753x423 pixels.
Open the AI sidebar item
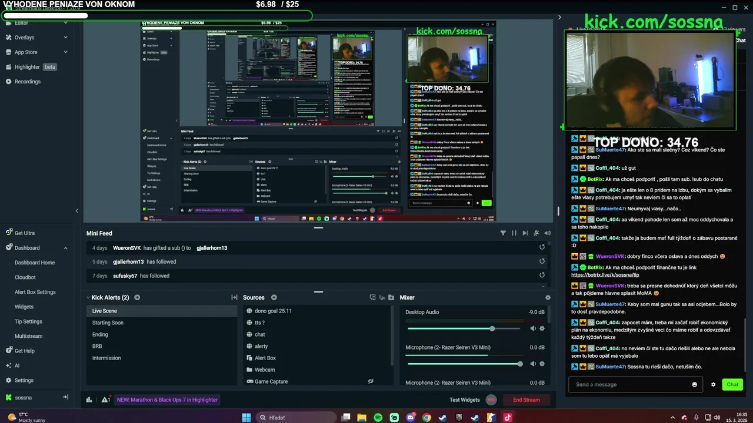pos(16,365)
